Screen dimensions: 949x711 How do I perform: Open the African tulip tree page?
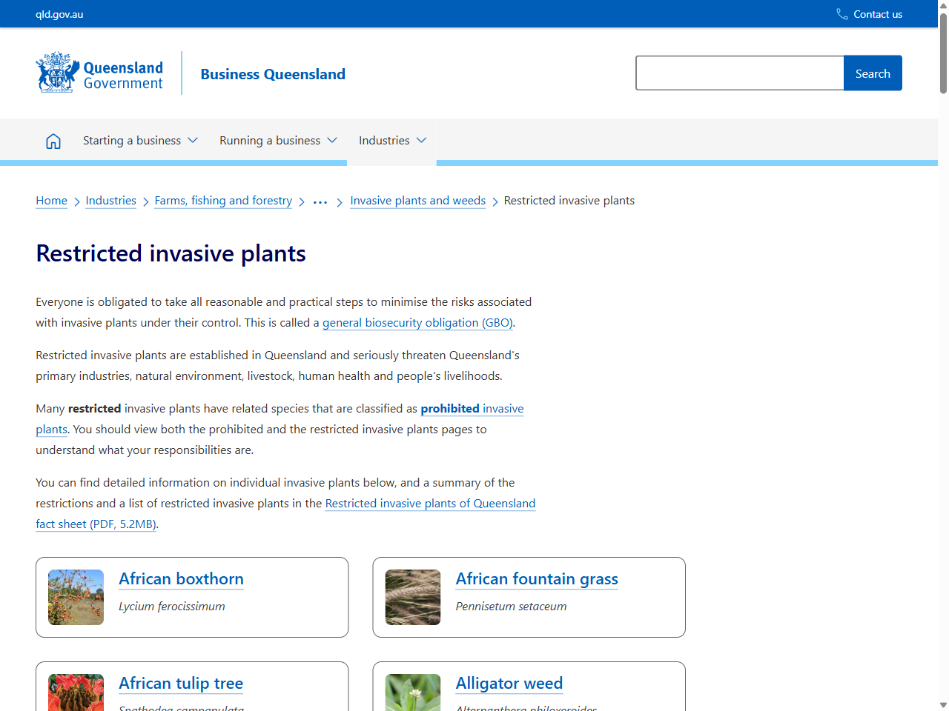181,683
